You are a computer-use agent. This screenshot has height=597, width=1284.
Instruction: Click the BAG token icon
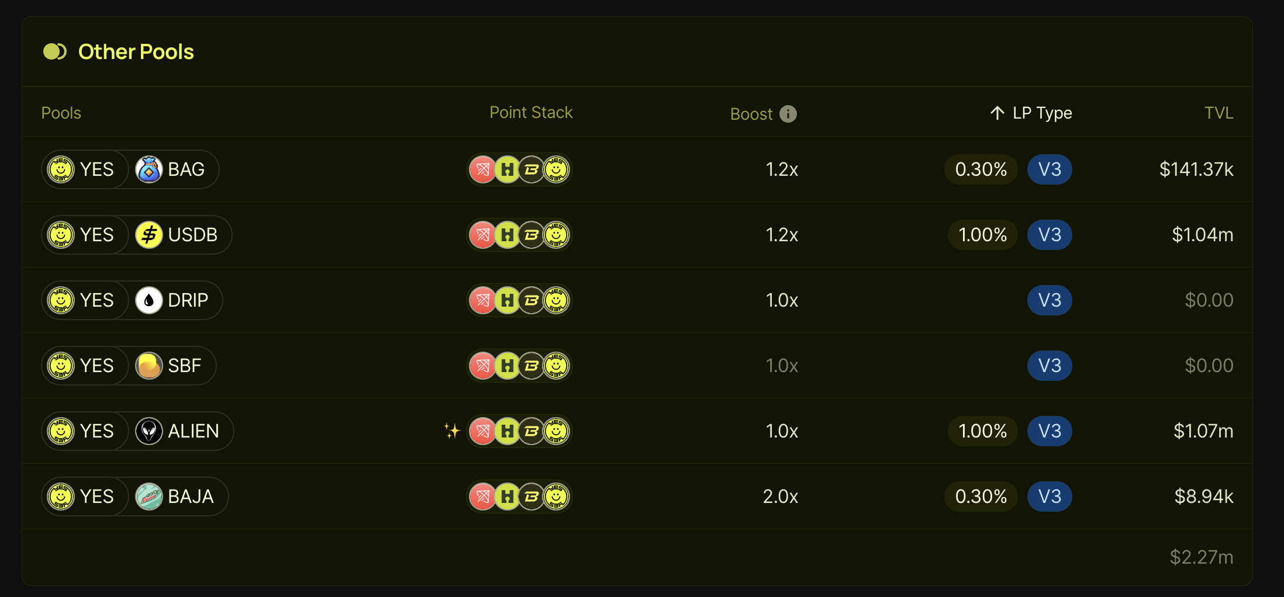149,169
